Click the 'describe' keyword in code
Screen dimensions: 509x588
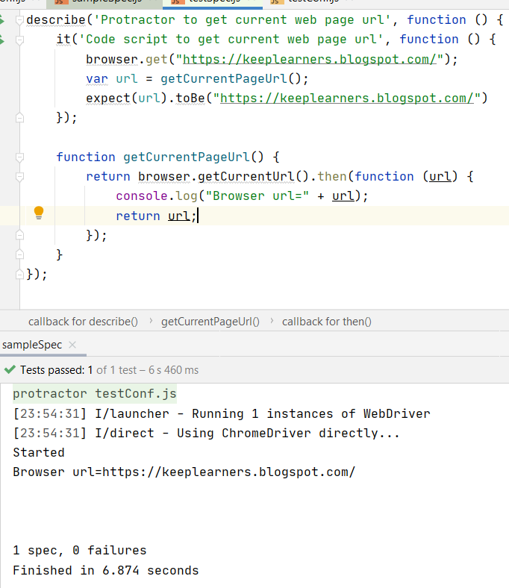(56, 20)
